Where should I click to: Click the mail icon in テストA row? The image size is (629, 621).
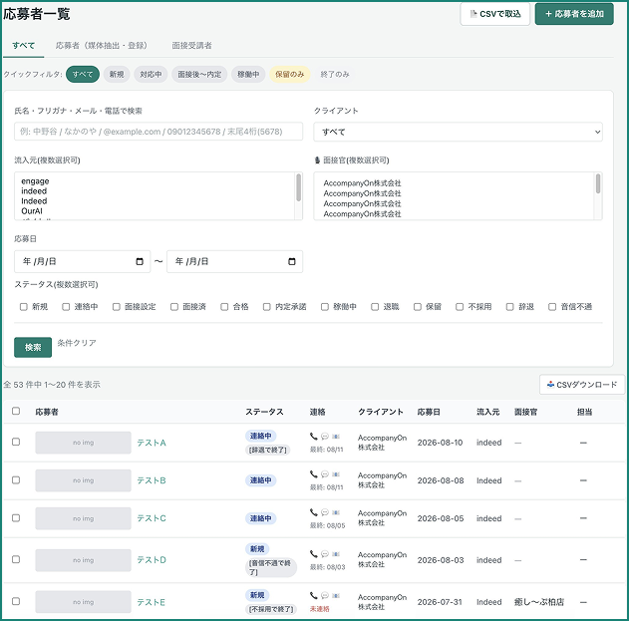[336, 436]
